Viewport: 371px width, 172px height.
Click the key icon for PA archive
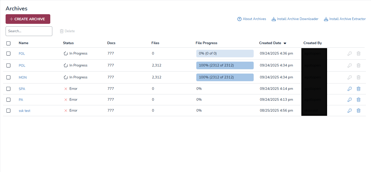(x=349, y=100)
